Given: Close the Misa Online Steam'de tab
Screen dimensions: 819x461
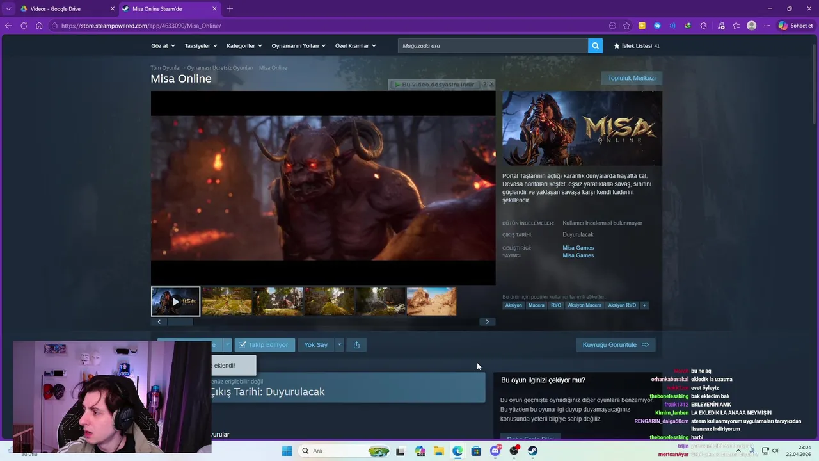Looking at the screenshot, I should [x=214, y=9].
